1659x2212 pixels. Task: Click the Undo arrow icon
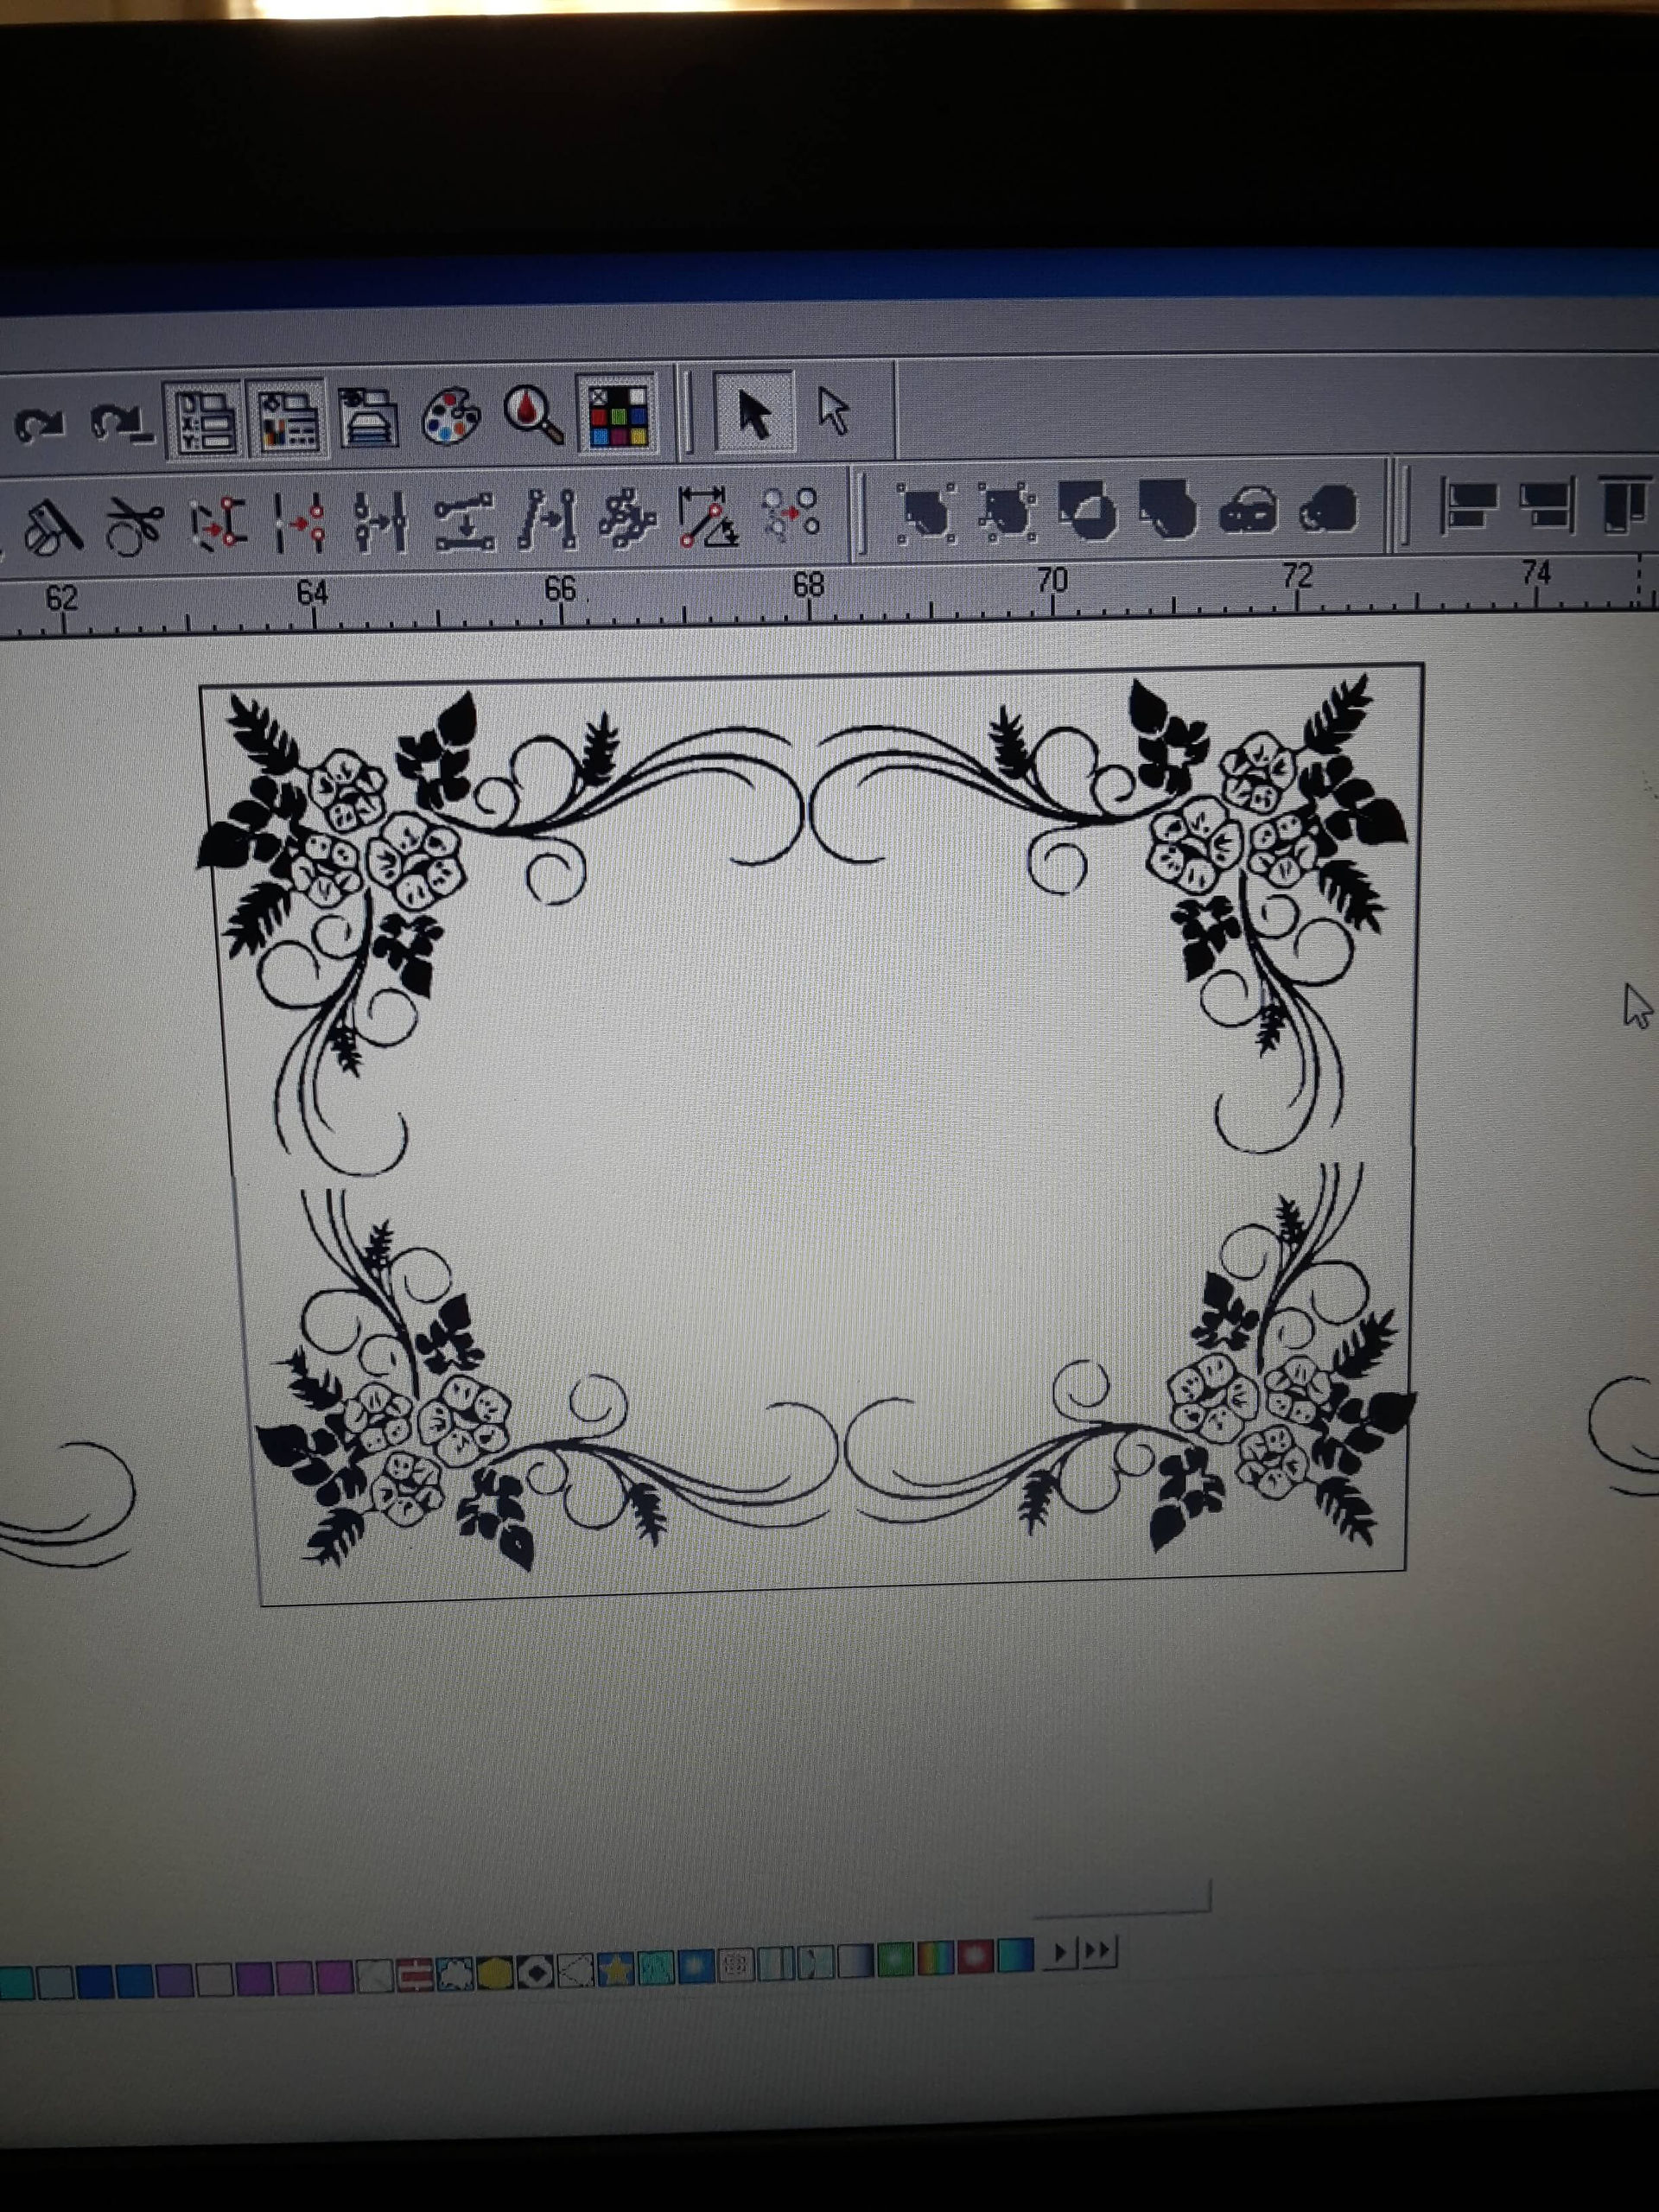(38, 424)
